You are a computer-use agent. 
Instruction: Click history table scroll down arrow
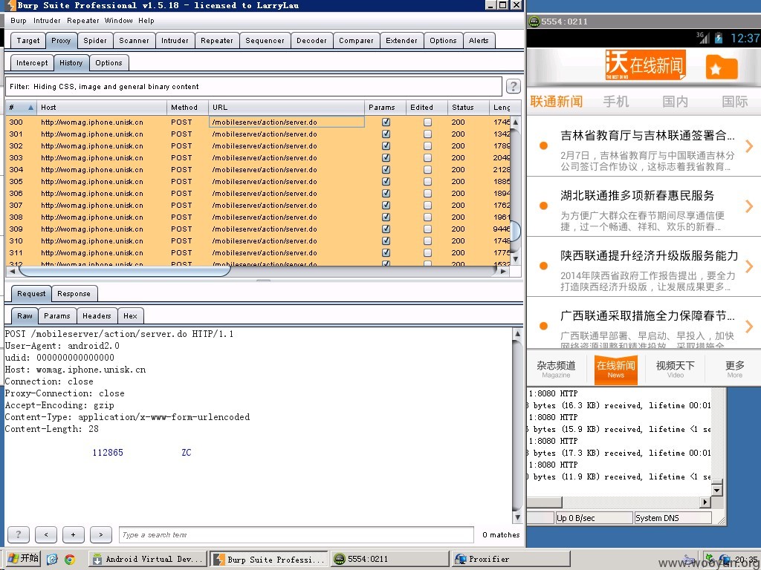516,259
